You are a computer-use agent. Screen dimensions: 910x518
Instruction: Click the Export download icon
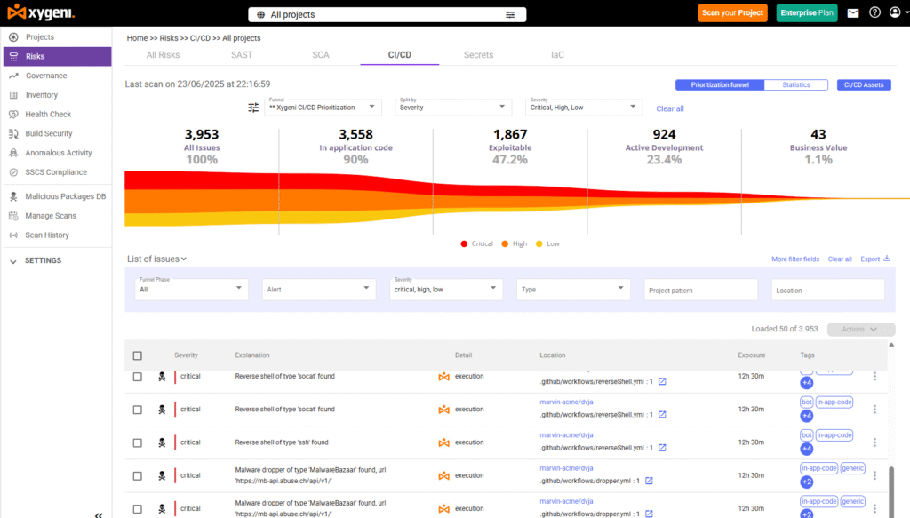point(887,259)
